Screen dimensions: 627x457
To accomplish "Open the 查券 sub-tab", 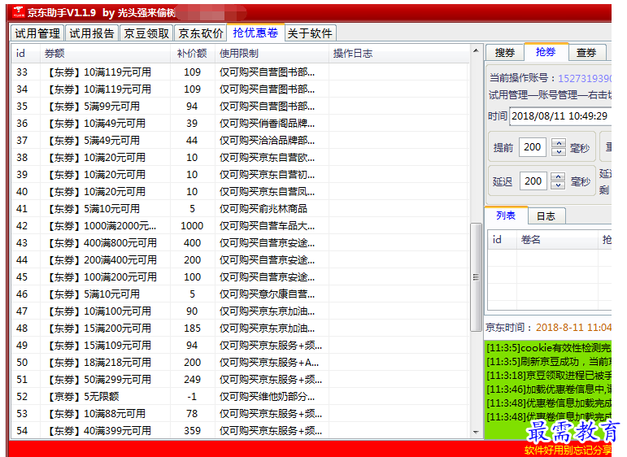I will click(x=586, y=52).
